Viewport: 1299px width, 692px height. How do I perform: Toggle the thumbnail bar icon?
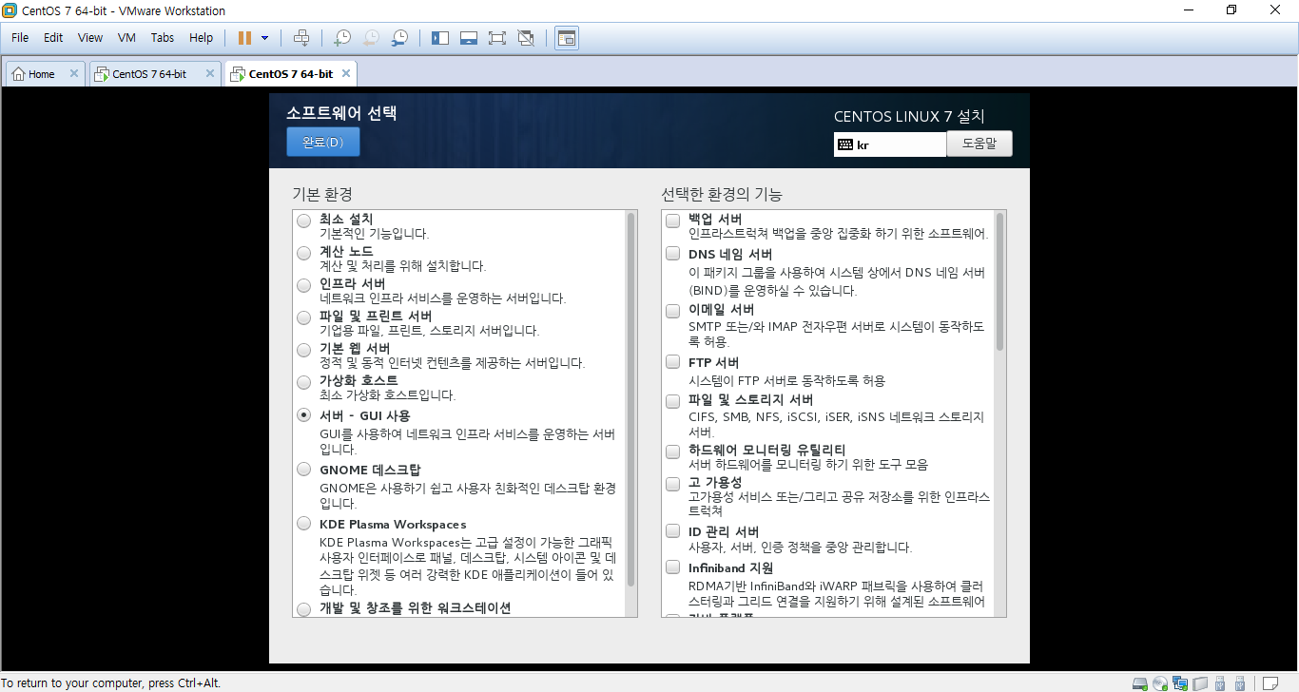coord(468,38)
